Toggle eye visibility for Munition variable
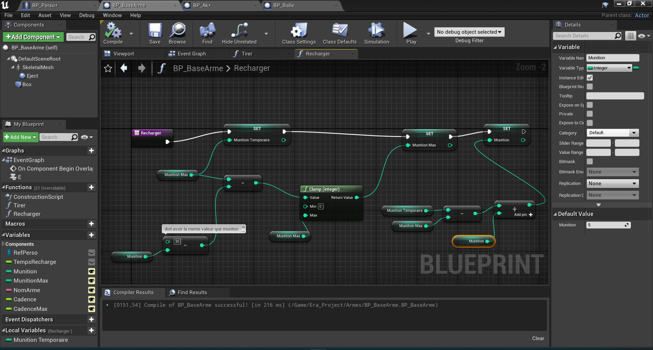This screenshot has height=350, width=653. pos(91,271)
